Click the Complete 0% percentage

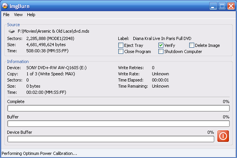pos(226,101)
